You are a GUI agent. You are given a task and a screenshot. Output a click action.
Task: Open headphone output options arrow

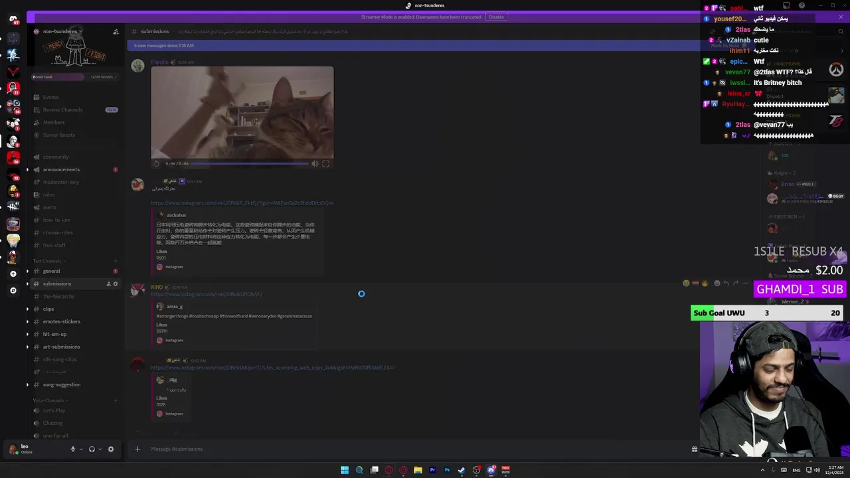pos(100,449)
